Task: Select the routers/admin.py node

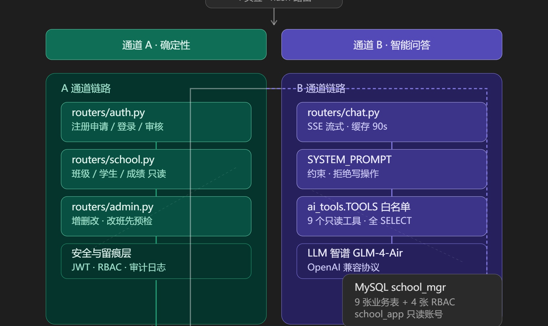Action: coord(156,216)
